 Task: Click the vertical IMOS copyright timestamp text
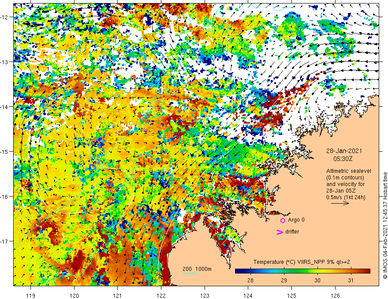(x=385, y=225)
